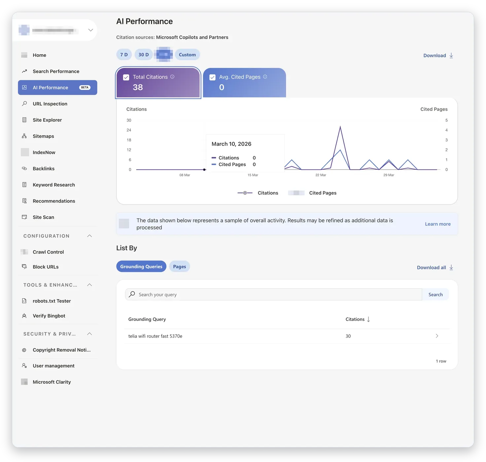Focus the Search your query field
This screenshot has height=462, width=486.
273,294
